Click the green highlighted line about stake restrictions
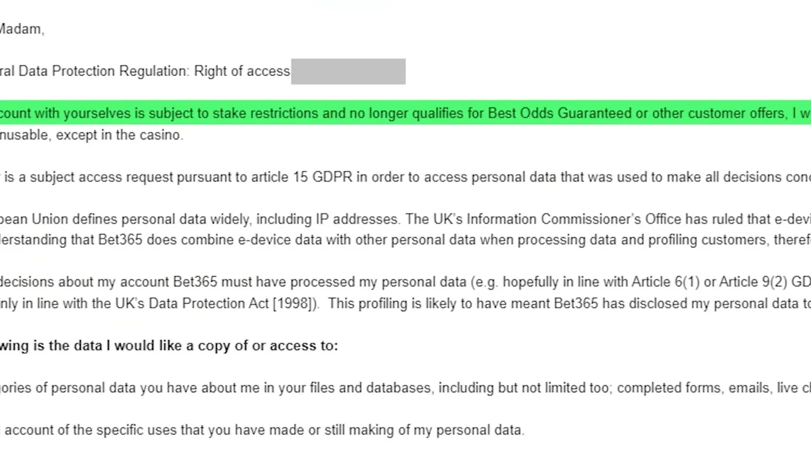 coord(405,113)
